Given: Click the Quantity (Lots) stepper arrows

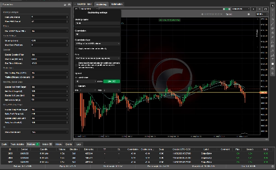Looking at the screenshot, I should 67,40.
